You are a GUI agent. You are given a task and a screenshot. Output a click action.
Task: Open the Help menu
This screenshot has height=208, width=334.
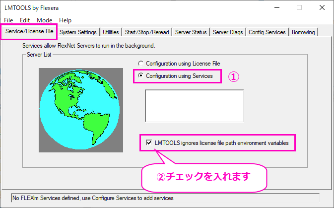(x=65, y=20)
